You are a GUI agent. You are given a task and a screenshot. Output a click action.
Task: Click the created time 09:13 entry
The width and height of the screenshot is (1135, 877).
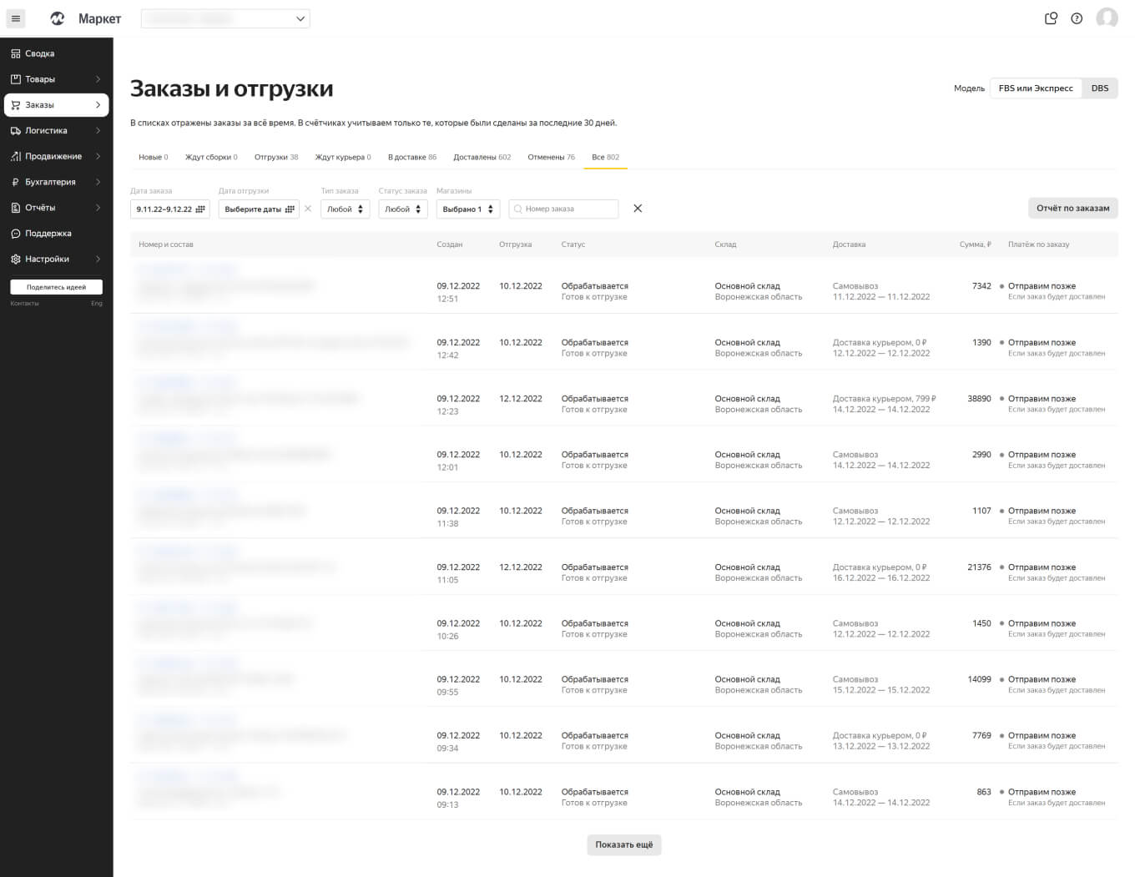(x=447, y=804)
